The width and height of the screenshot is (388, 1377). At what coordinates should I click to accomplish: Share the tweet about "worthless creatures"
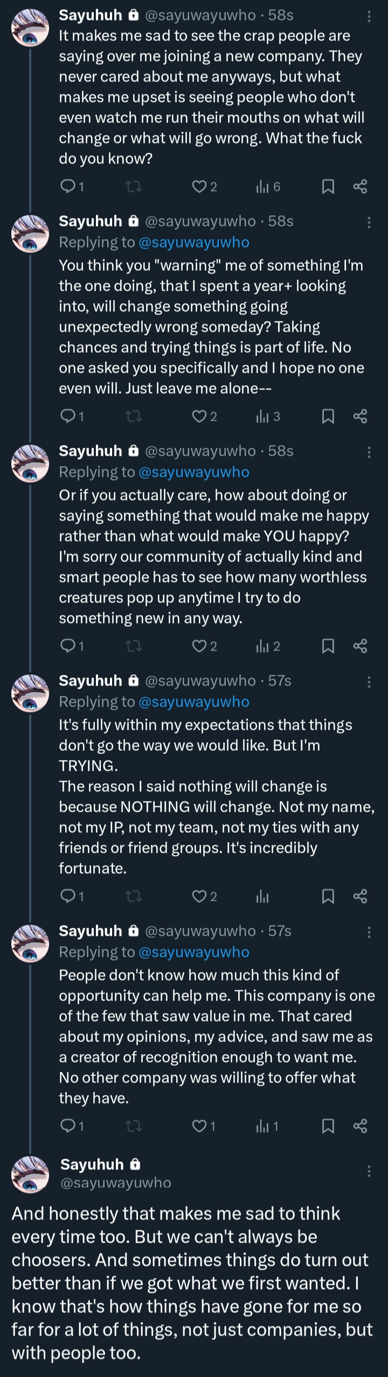[x=360, y=646]
